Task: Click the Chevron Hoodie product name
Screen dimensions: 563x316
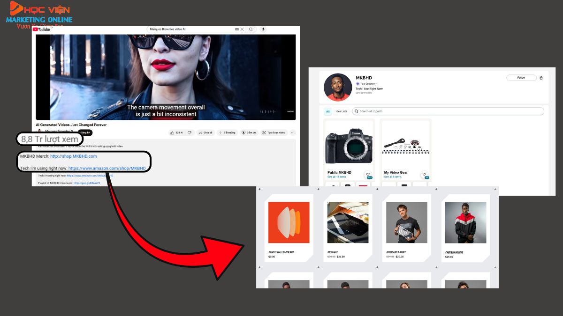Action: (x=454, y=252)
